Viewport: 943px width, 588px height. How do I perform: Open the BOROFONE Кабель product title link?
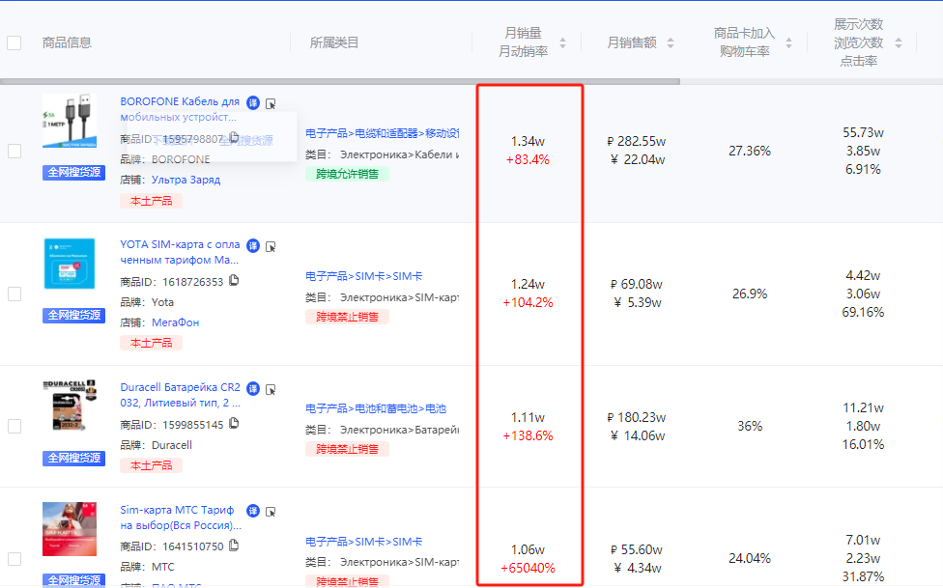tap(180, 109)
